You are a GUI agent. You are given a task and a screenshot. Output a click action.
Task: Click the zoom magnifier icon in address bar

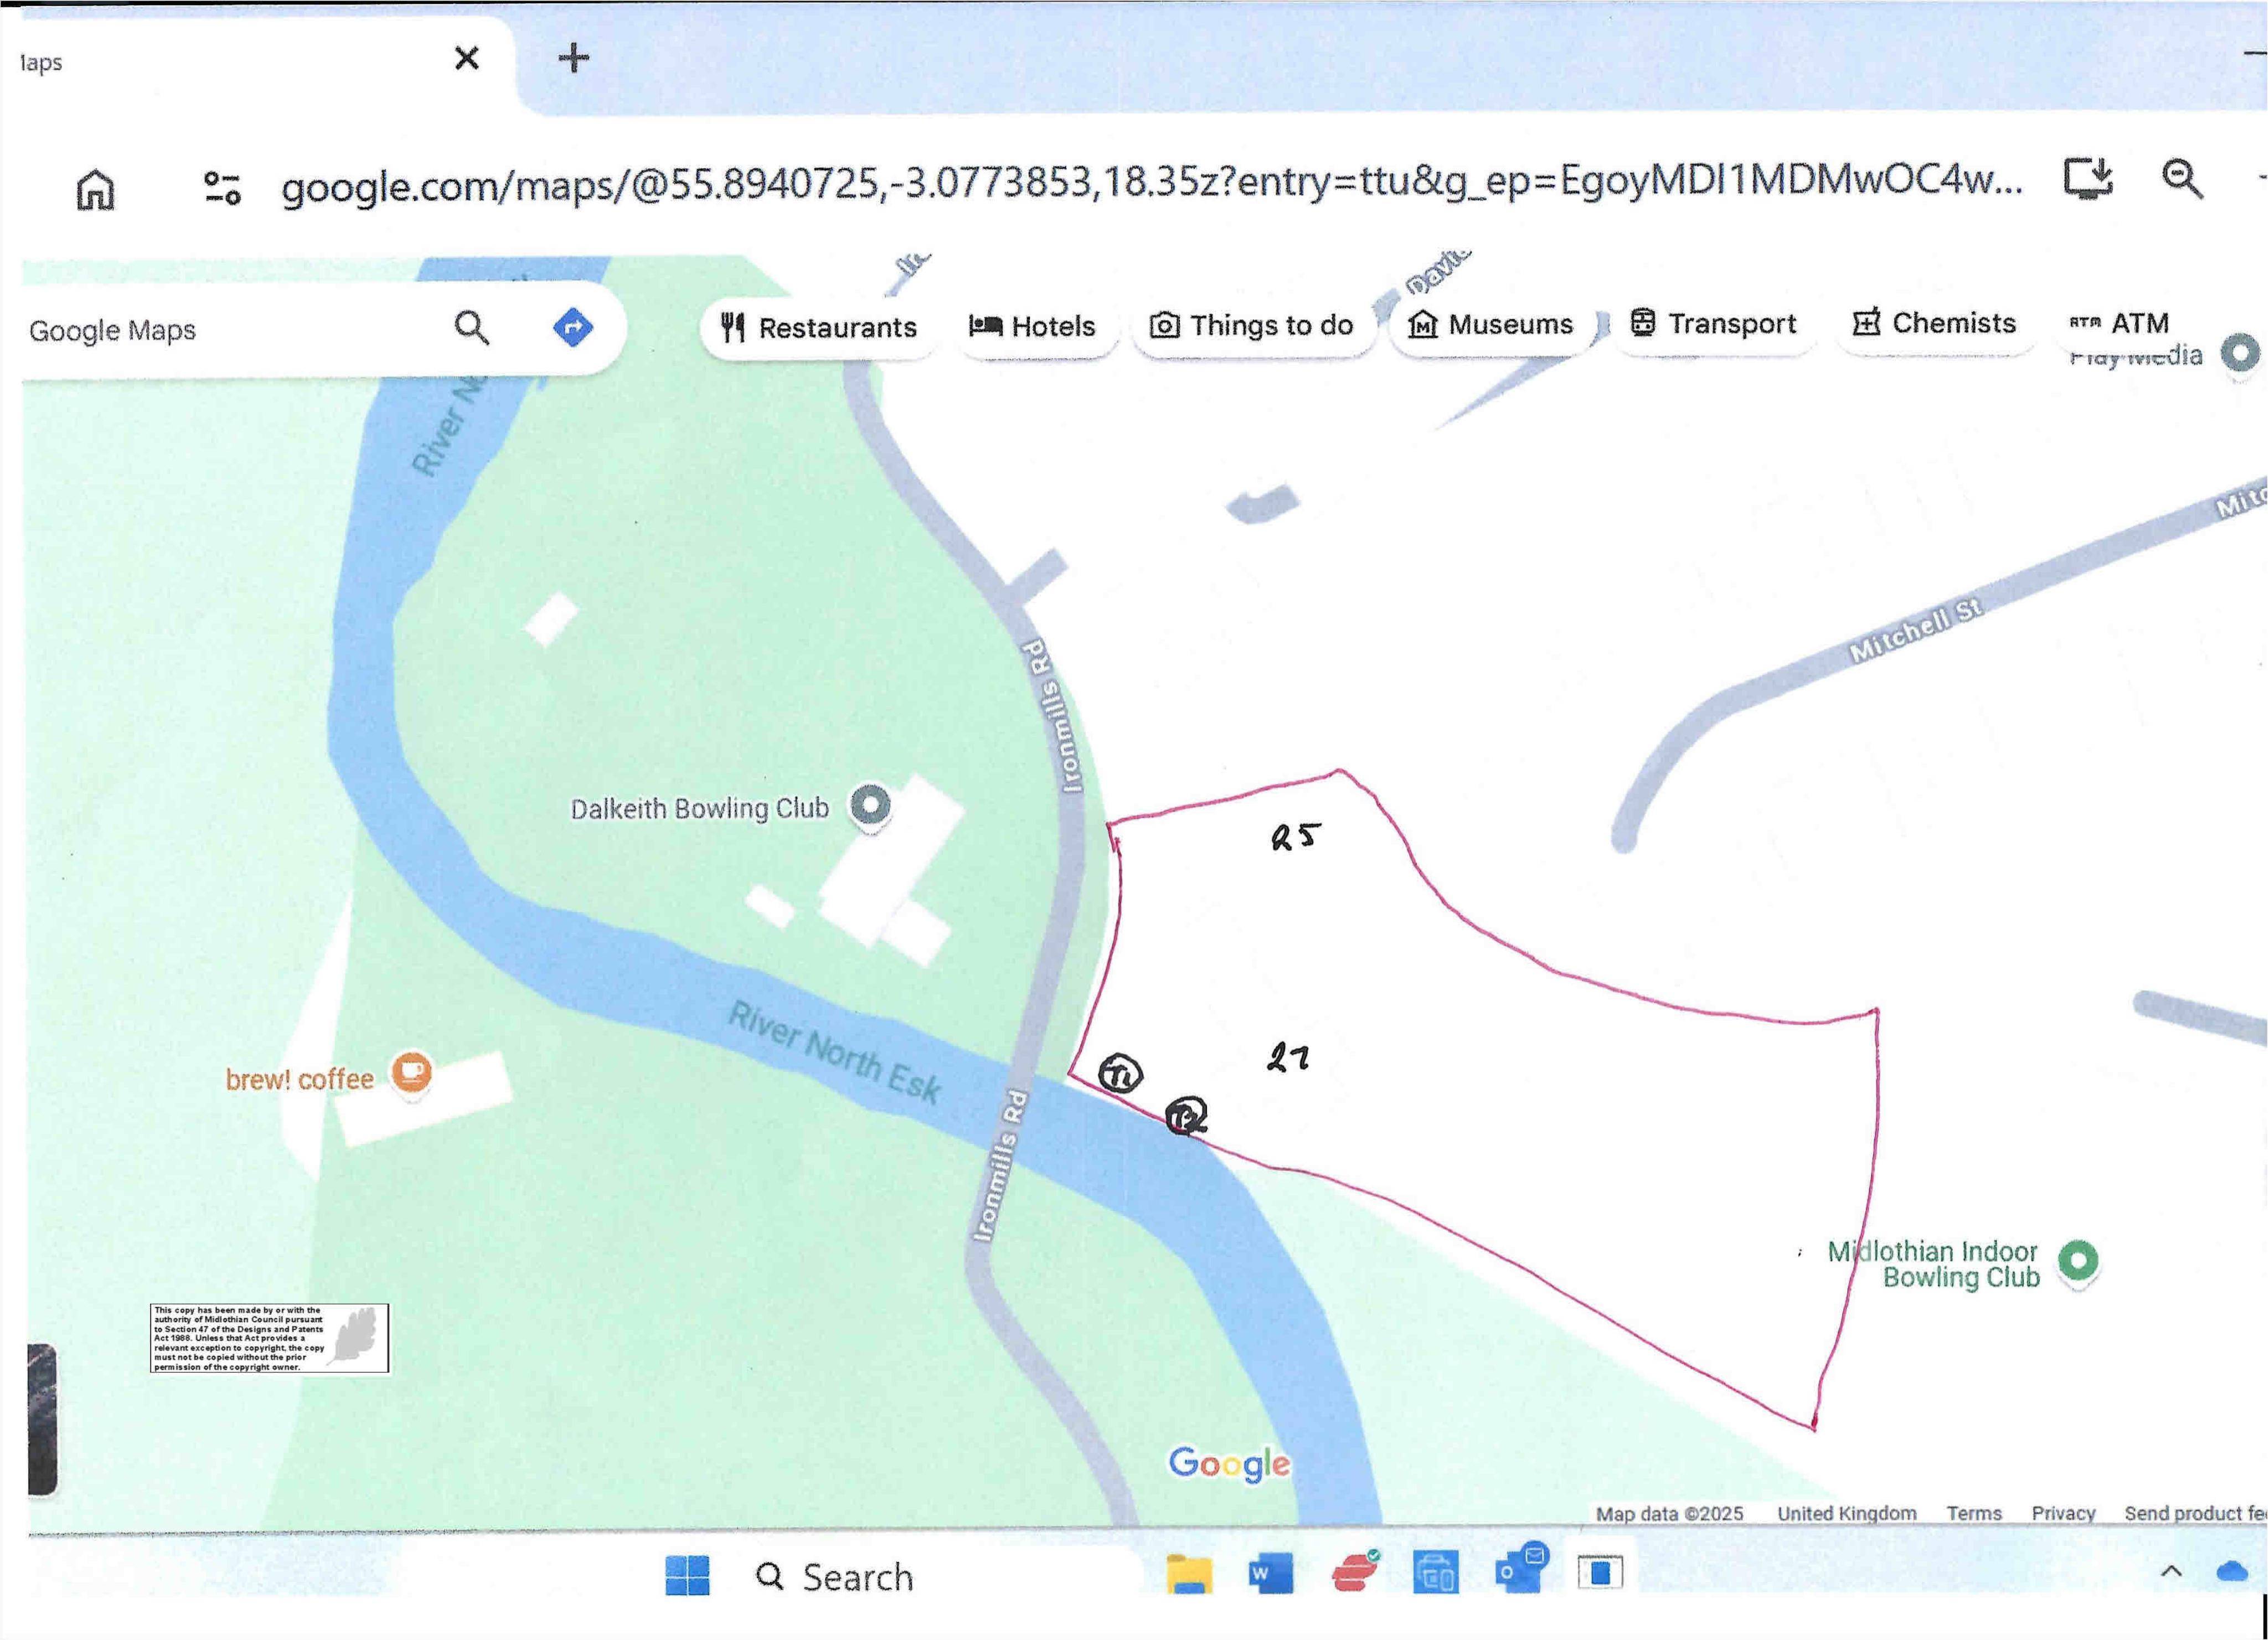point(2181,178)
